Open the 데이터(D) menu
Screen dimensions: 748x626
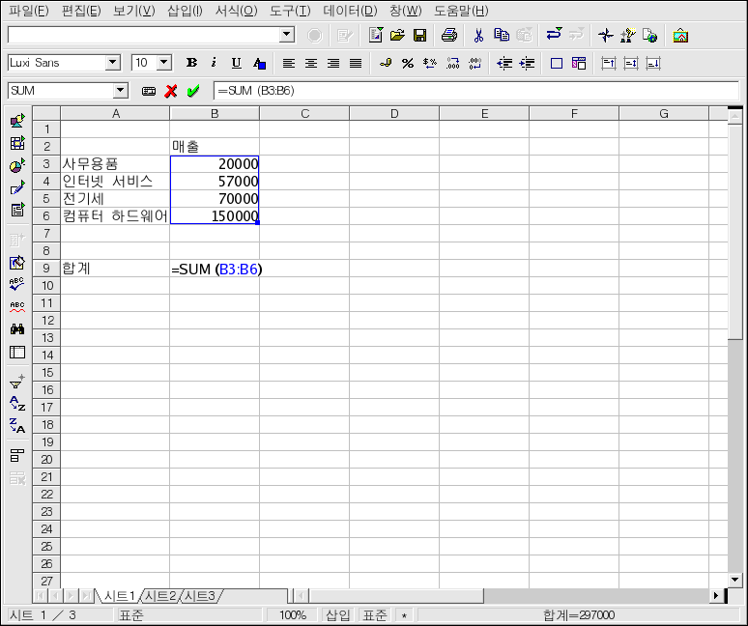coord(349,11)
